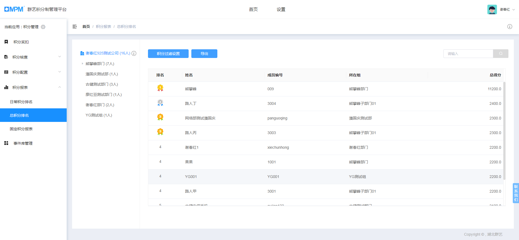Click silver medal for 路人丁

pyautogui.click(x=160, y=103)
